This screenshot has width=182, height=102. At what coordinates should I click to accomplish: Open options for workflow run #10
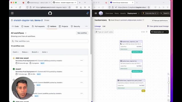82,82
